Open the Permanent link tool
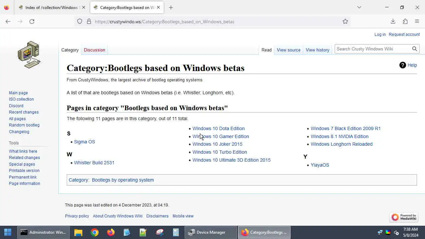 (x=23, y=177)
